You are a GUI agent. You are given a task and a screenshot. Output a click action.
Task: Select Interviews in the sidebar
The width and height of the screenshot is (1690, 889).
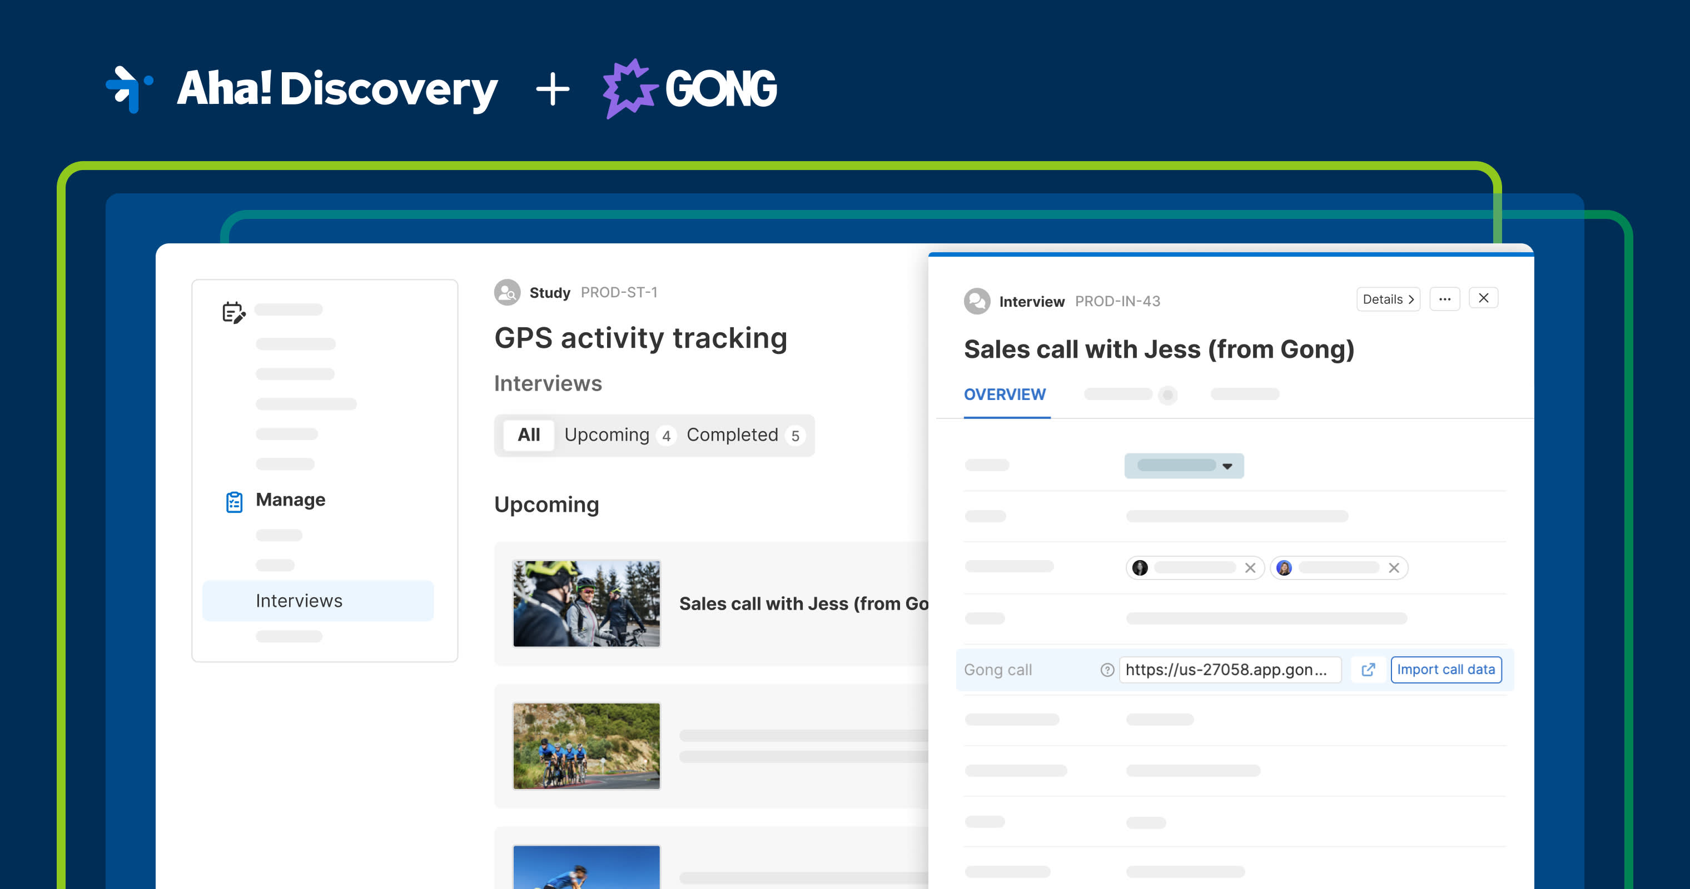299,601
